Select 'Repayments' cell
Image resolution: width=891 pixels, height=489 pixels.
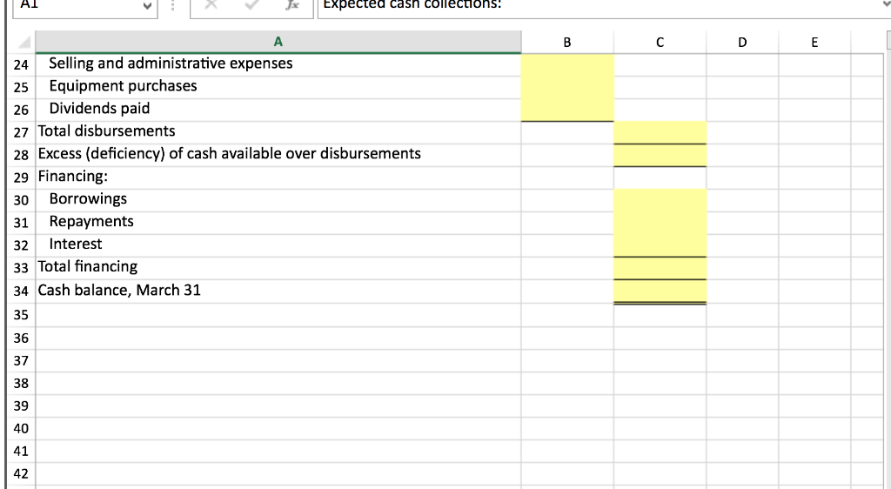pyautogui.click(x=278, y=223)
